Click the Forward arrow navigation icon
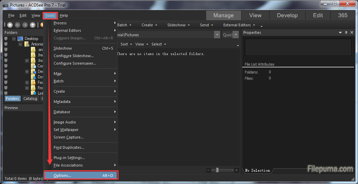This screenshot has height=184, width=358. 25,25
